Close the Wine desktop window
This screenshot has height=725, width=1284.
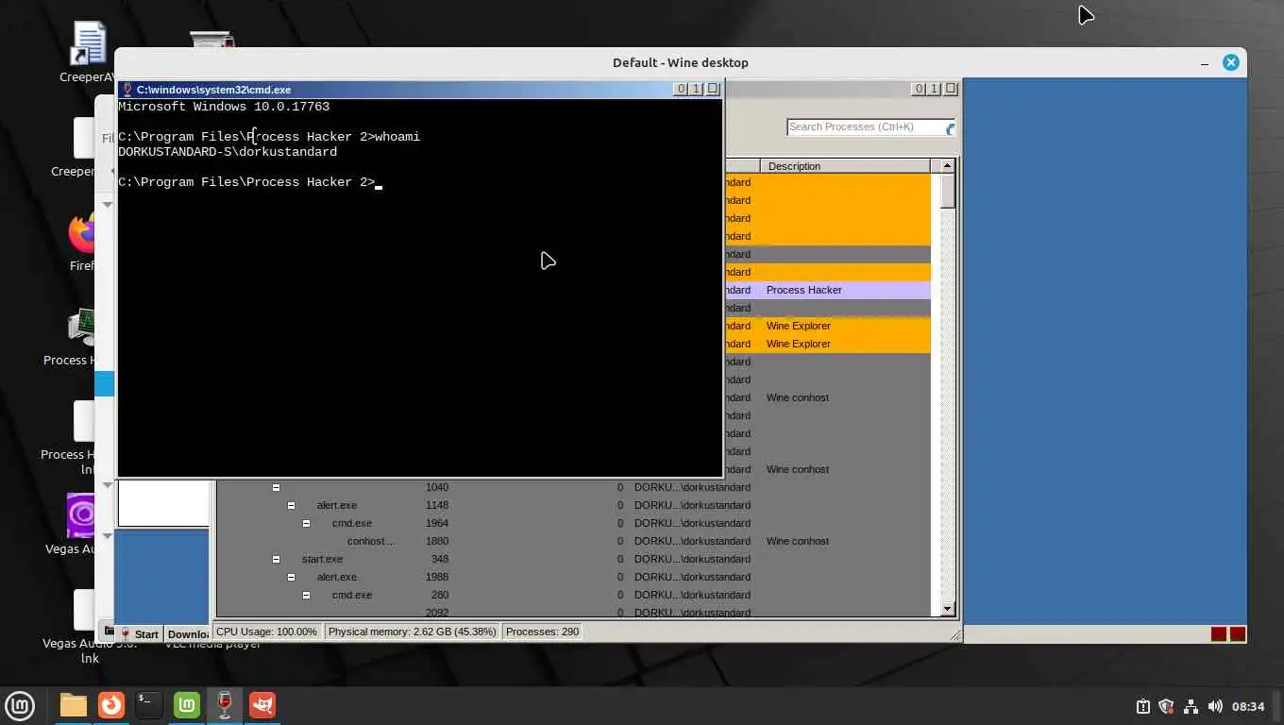tap(1231, 62)
